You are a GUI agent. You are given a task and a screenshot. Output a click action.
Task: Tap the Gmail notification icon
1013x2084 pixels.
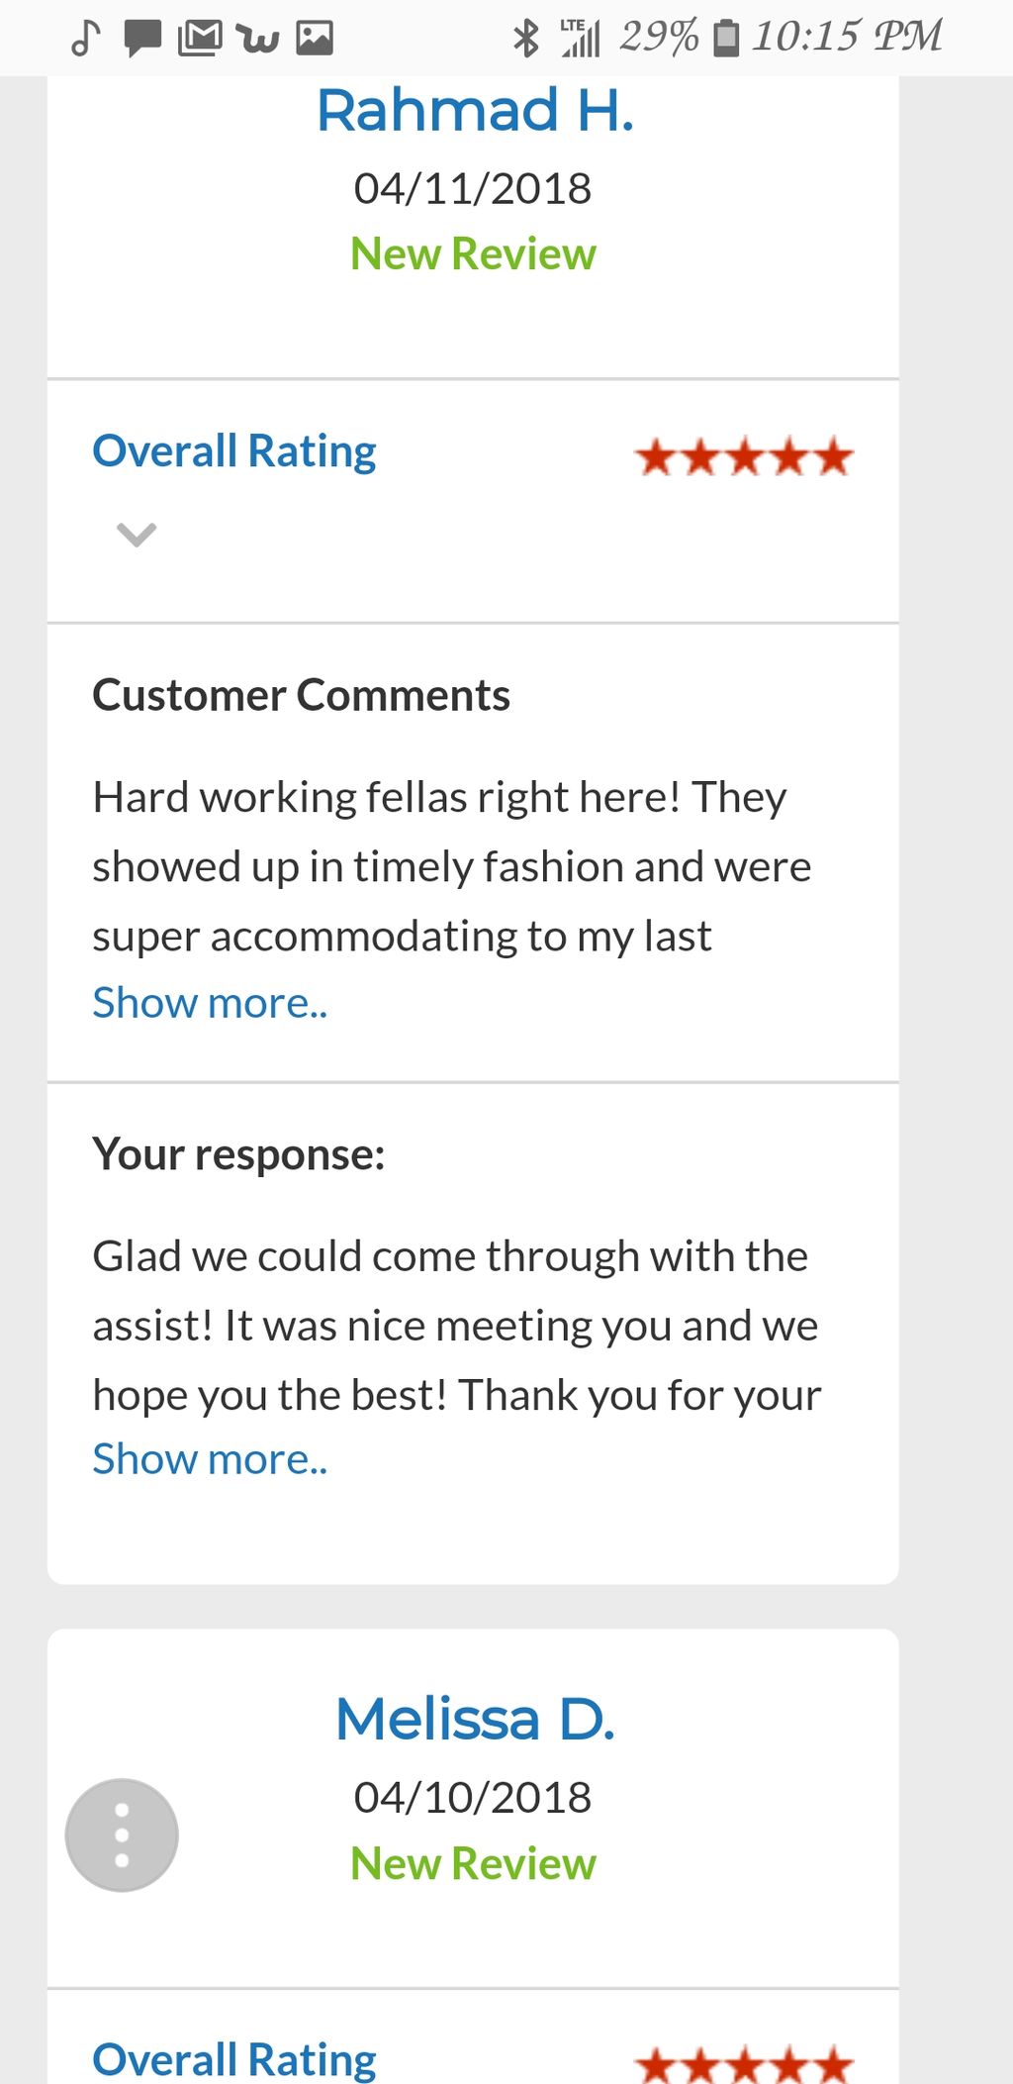[199, 38]
